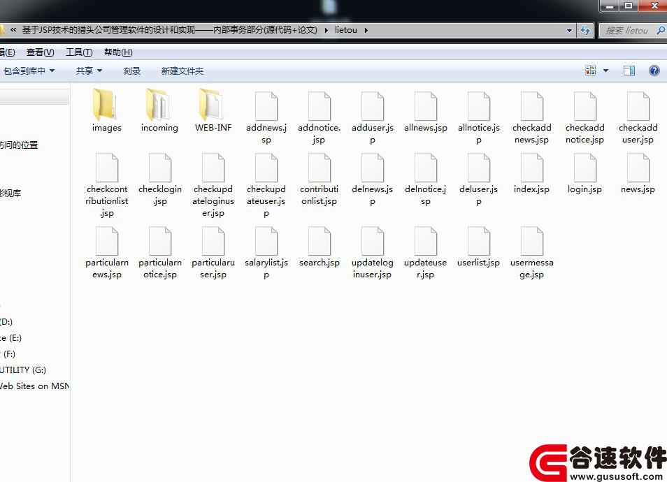
Task: Maximize the Explorer window
Action: click(x=629, y=6)
